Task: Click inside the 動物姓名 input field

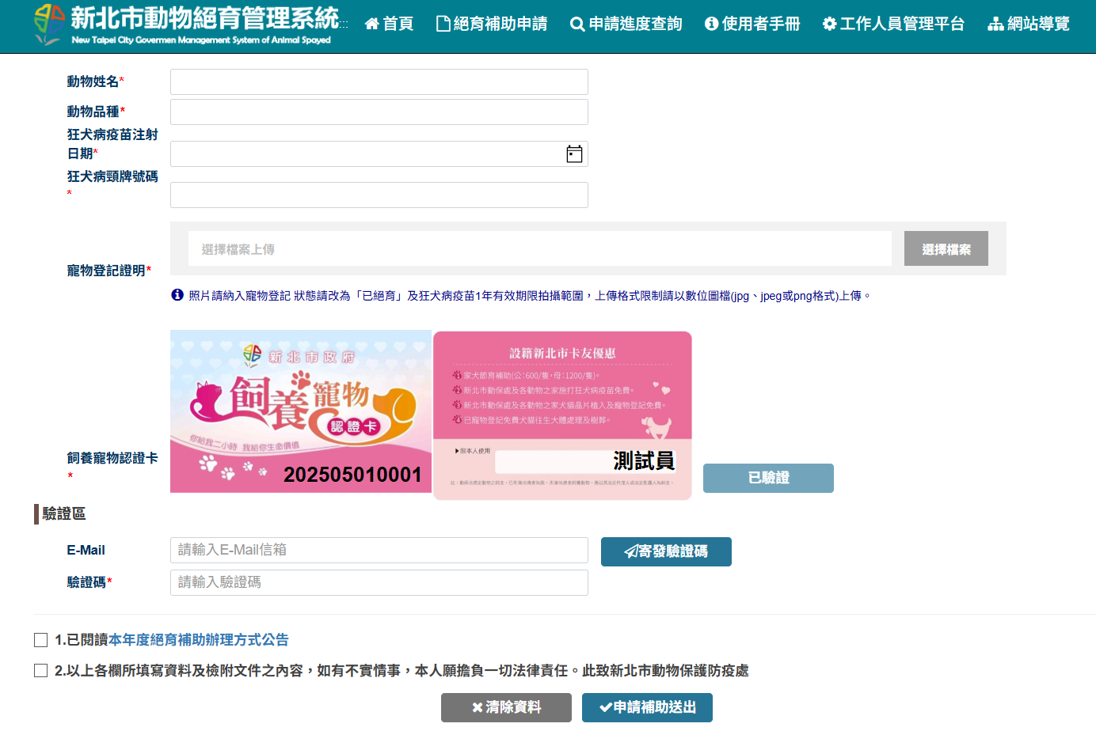Action: click(x=379, y=81)
